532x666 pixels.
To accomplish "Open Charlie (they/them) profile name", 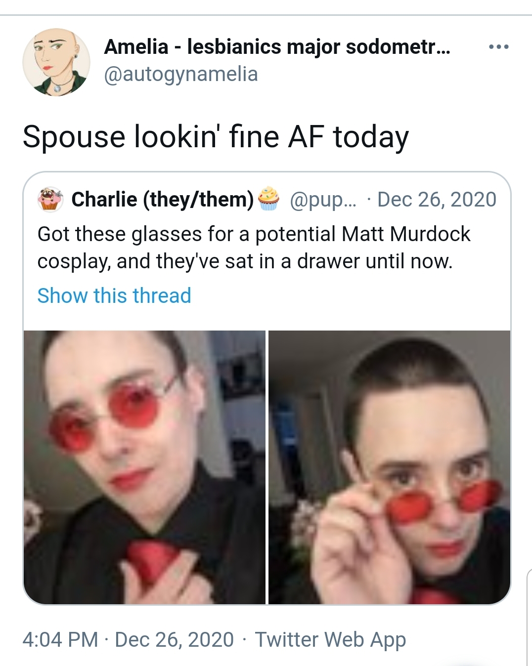I will tap(163, 199).
